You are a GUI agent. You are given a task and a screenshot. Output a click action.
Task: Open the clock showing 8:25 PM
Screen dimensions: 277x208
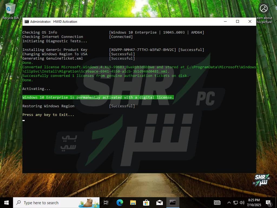coord(254,203)
